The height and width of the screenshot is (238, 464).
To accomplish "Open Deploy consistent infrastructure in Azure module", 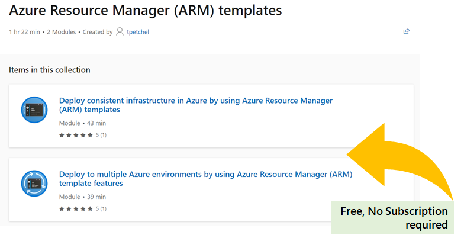I will point(195,105).
